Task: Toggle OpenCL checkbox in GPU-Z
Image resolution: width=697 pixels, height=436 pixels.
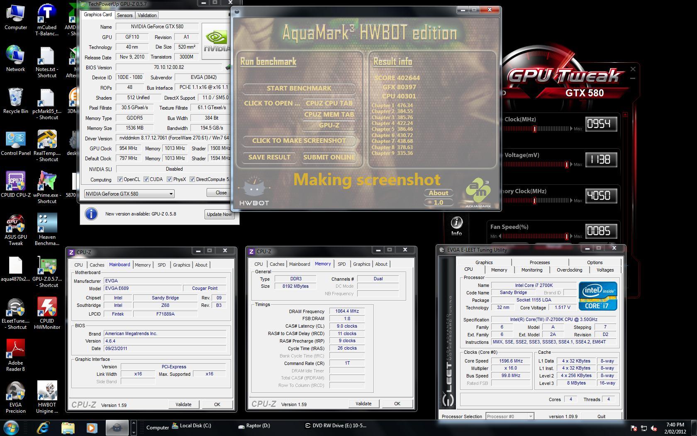Action: [120, 179]
